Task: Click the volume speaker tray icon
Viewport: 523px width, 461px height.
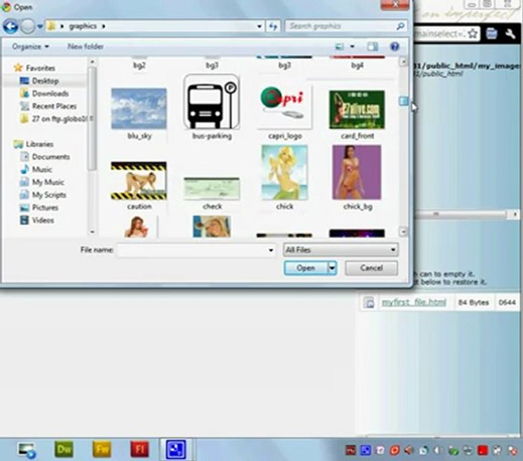Action: pyautogui.click(x=409, y=450)
